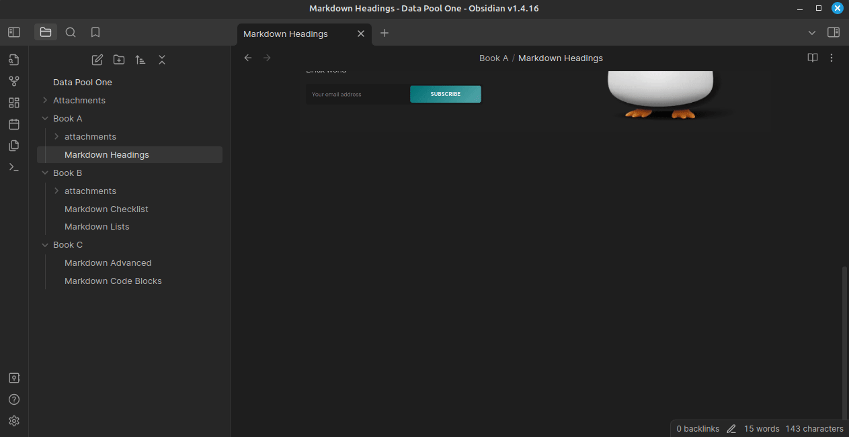Click the new note icon
The height and width of the screenshot is (437, 849).
[x=97, y=60]
